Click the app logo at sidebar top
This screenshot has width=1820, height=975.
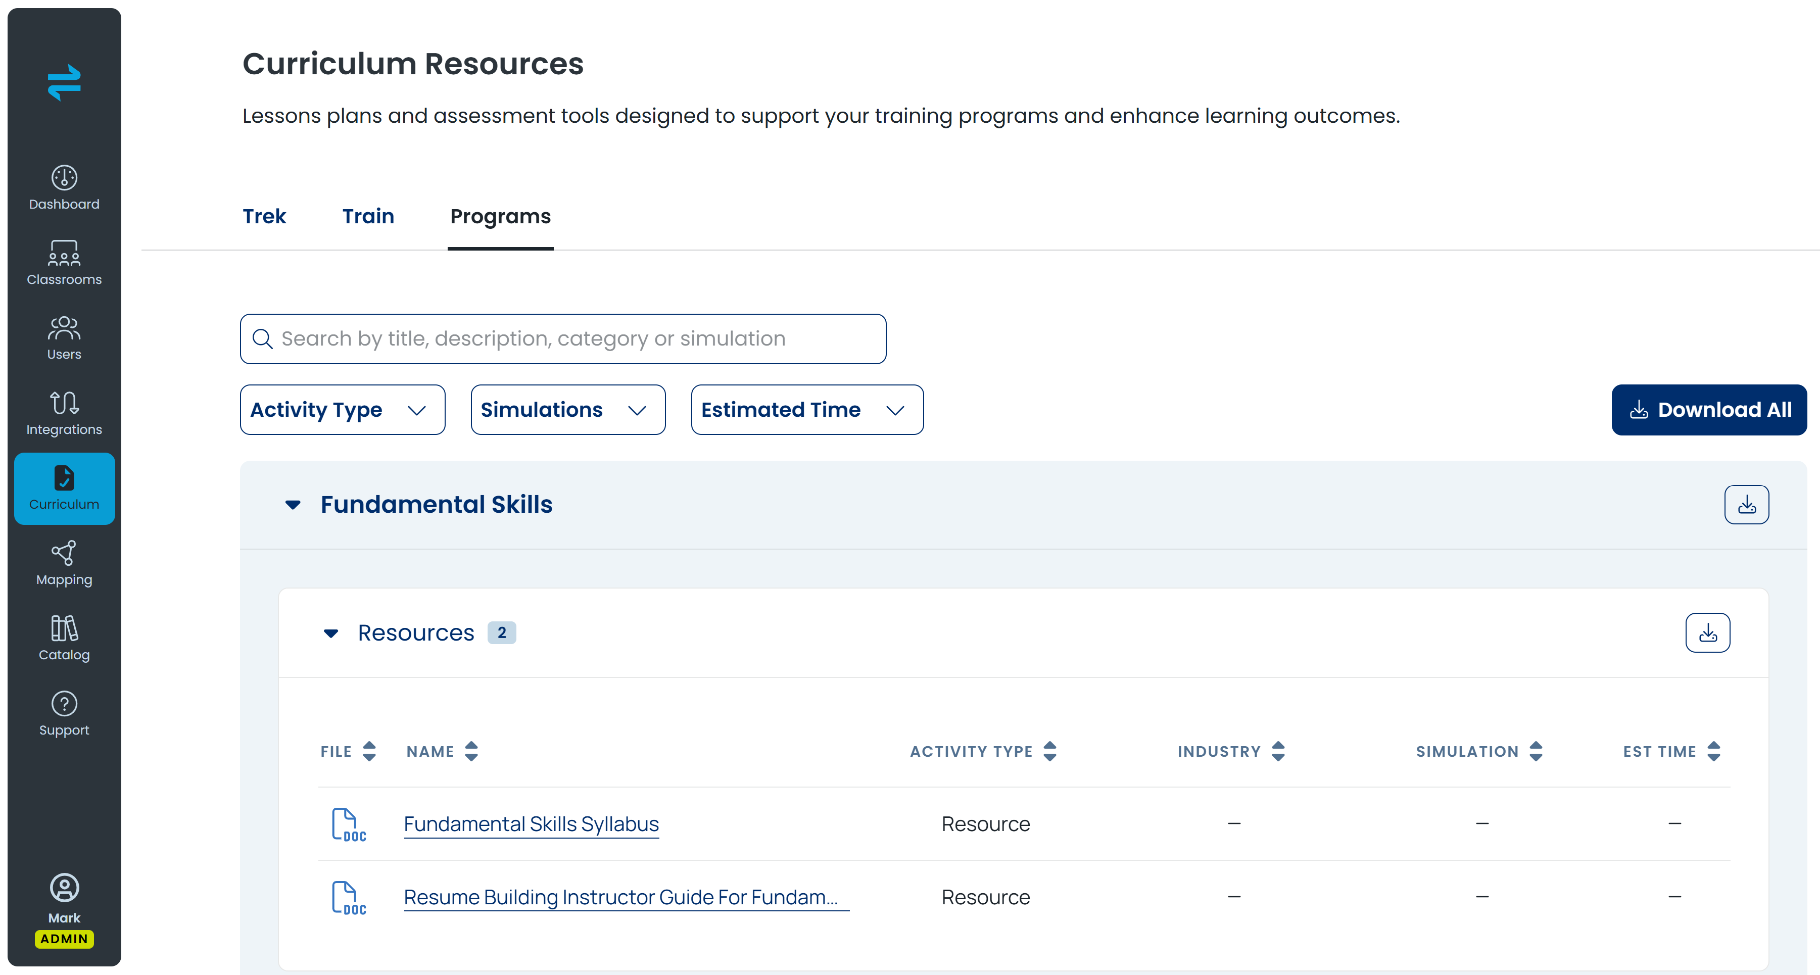pyautogui.click(x=64, y=83)
